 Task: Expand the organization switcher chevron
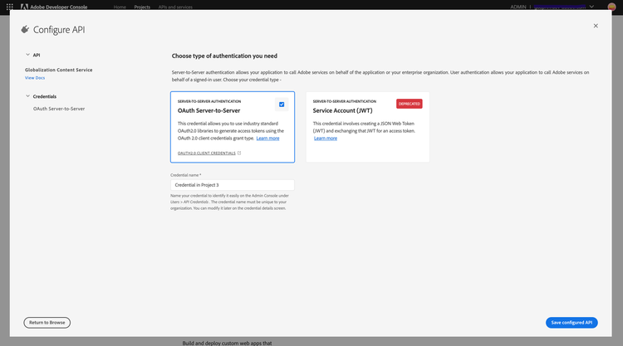click(x=591, y=7)
